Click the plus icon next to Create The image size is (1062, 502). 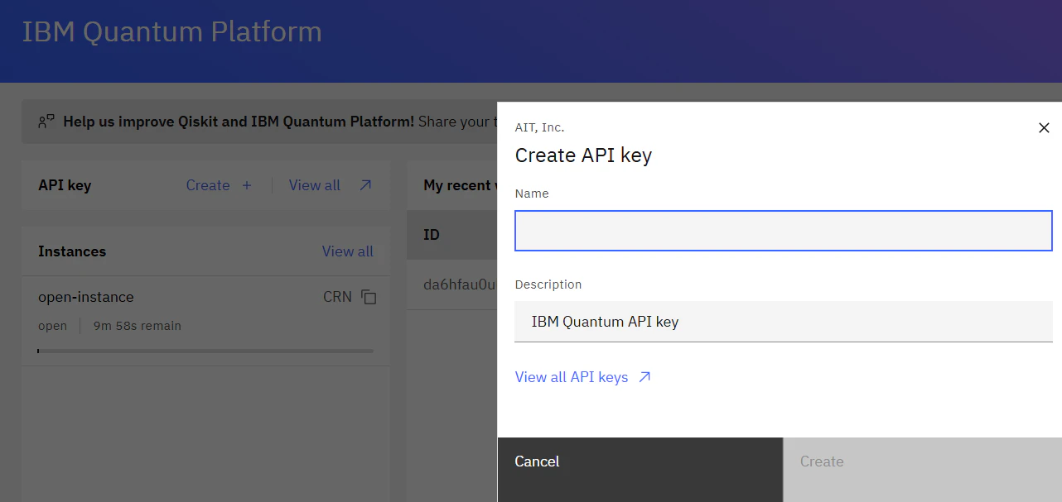[246, 185]
